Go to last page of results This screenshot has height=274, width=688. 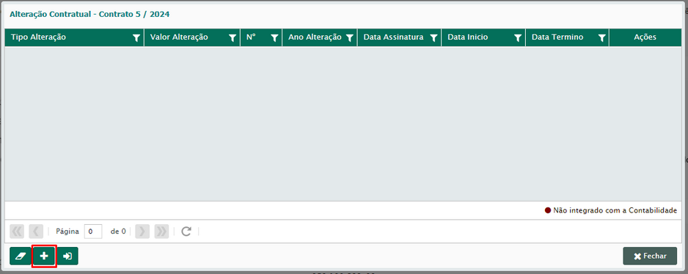point(161,231)
